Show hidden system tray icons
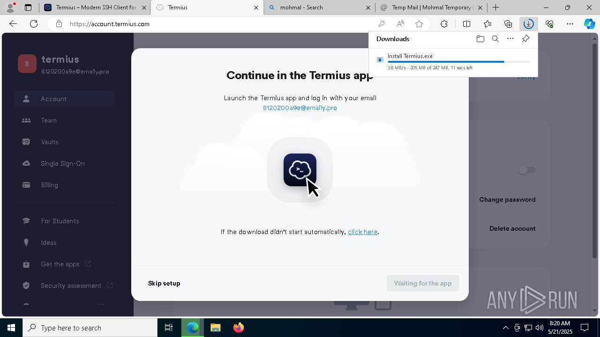 coord(505,328)
